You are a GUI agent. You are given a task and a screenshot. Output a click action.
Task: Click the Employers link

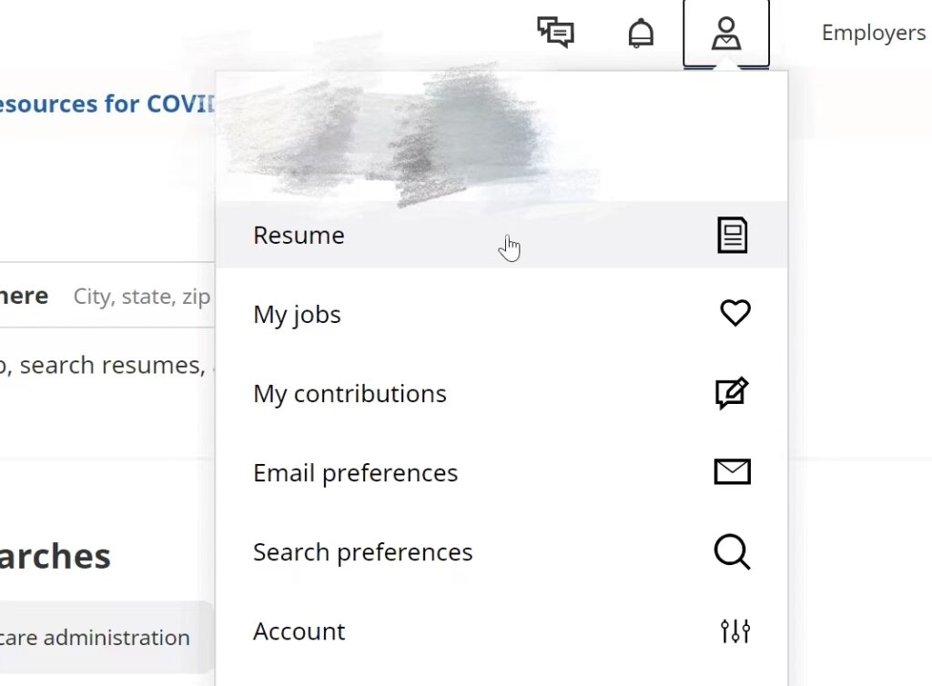872,32
